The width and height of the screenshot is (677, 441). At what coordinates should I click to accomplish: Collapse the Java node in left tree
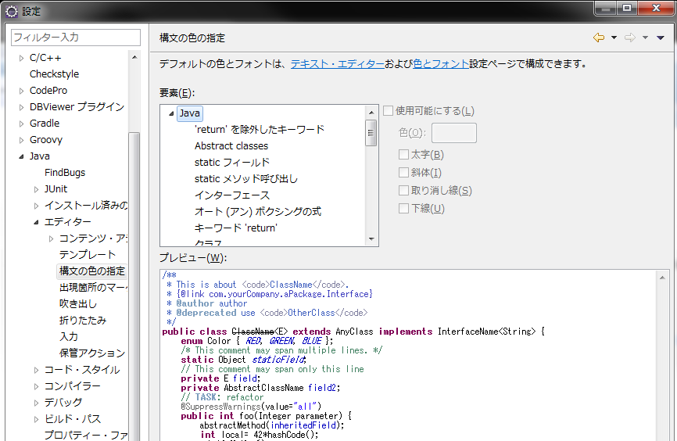click(21, 156)
